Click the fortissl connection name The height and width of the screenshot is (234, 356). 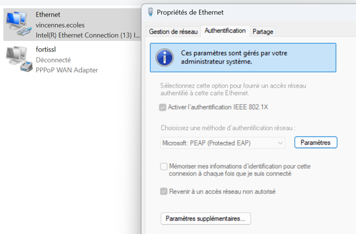(x=46, y=49)
